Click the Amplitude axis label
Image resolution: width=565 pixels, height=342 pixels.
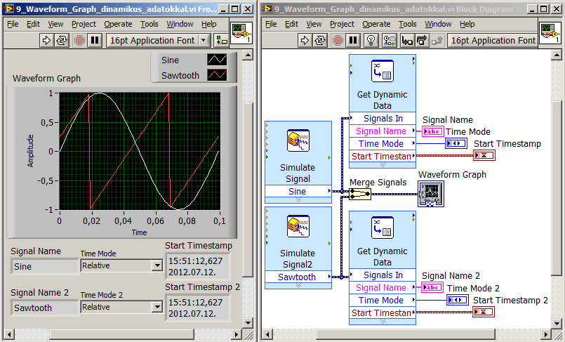click(x=31, y=151)
